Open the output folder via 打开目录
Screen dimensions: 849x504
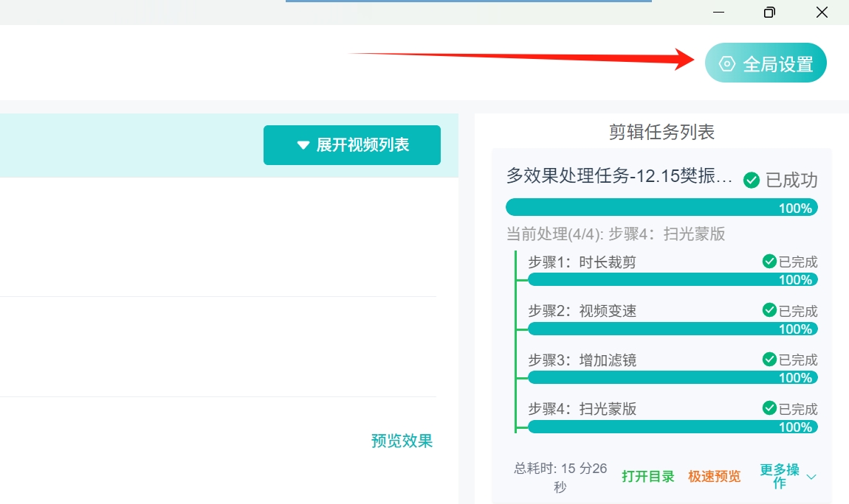click(x=647, y=476)
